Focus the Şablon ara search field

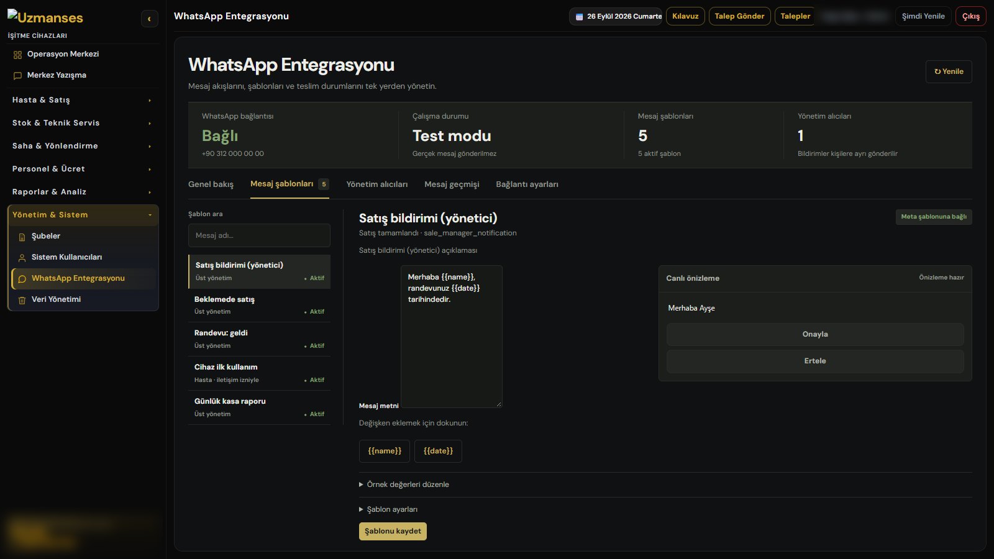point(259,235)
